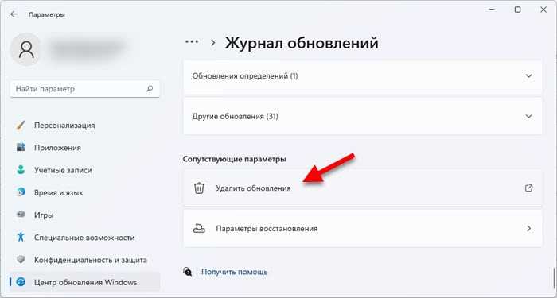Open Специальные возможности settings section
This screenshot has width=557, height=298.
tap(85, 238)
